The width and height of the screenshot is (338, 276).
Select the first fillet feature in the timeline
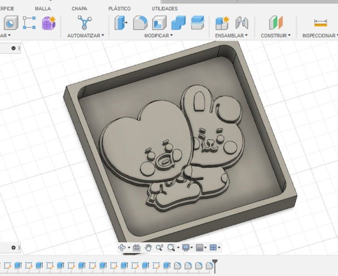coord(177,266)
